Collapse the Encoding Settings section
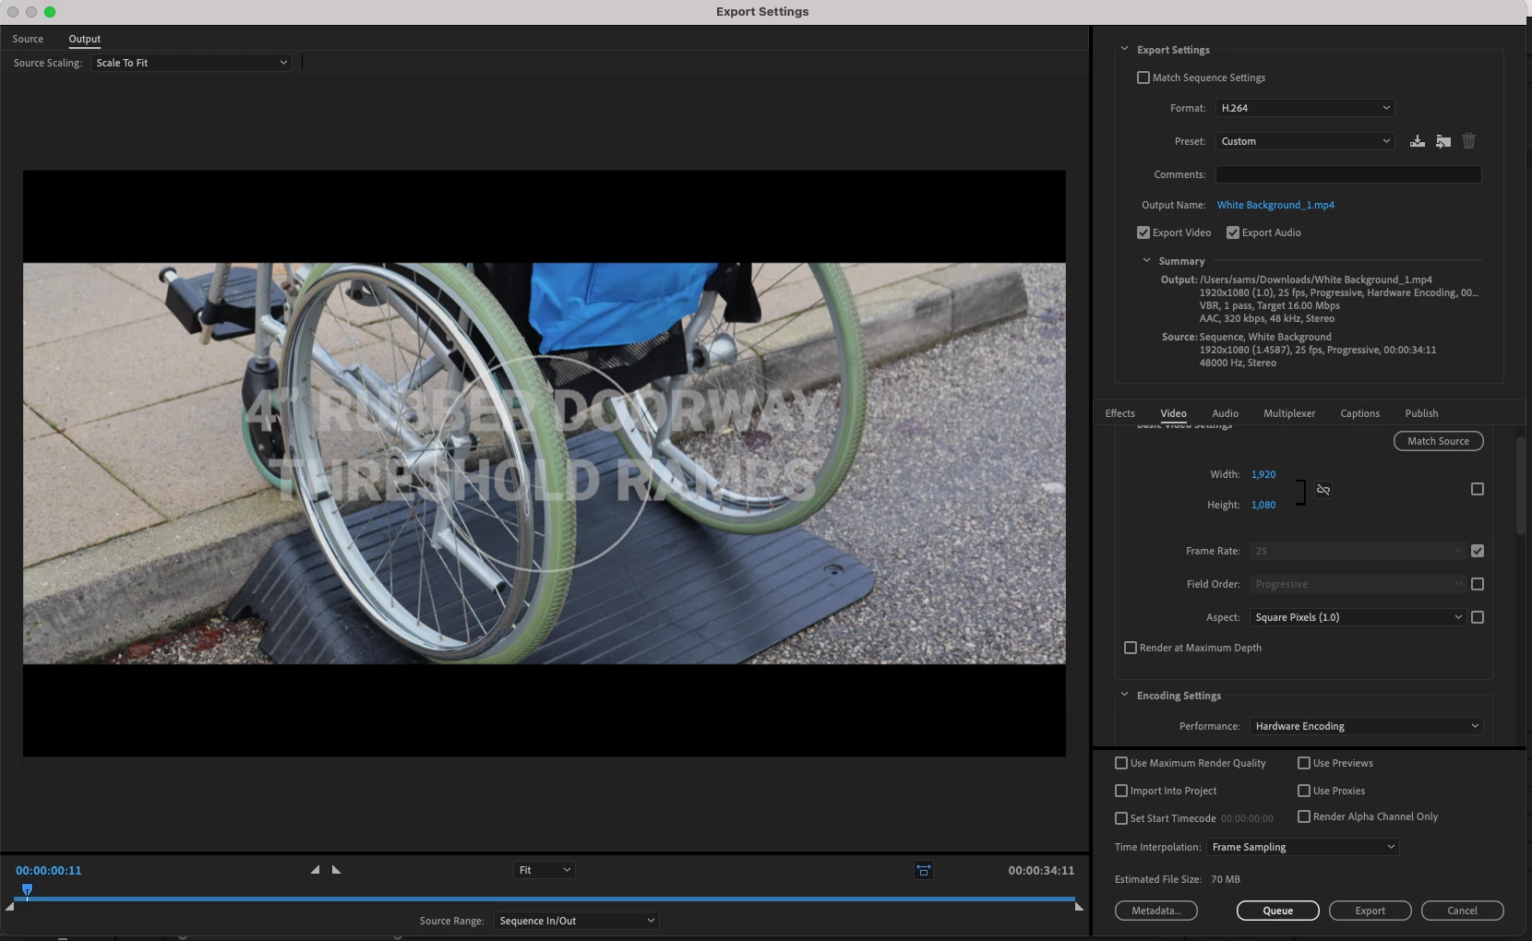Screen dimensions: 1532x941 (x=1124, y=695)
